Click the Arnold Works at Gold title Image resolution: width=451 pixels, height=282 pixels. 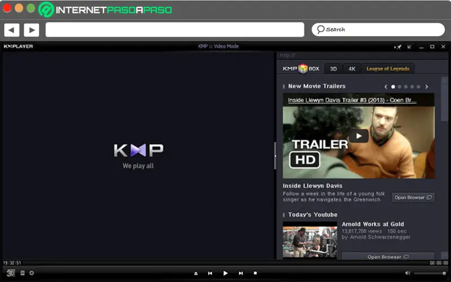pos(373,224)
